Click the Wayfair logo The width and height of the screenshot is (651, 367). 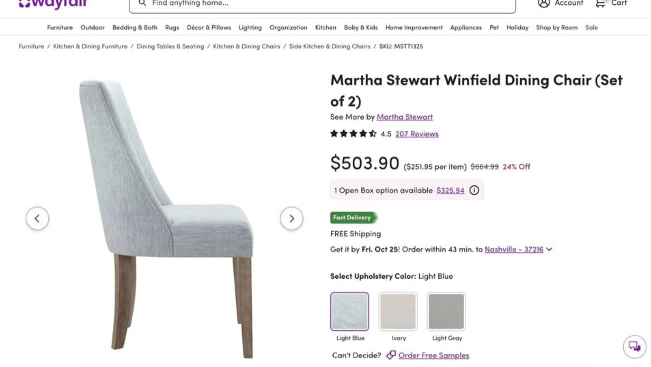[x=53, y=4]
